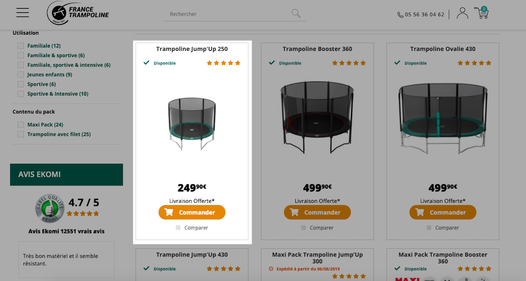Screen dimensions: 526x281
Task: Check the Maxi Pack (24) filter
Action: (x=21, y=125)
